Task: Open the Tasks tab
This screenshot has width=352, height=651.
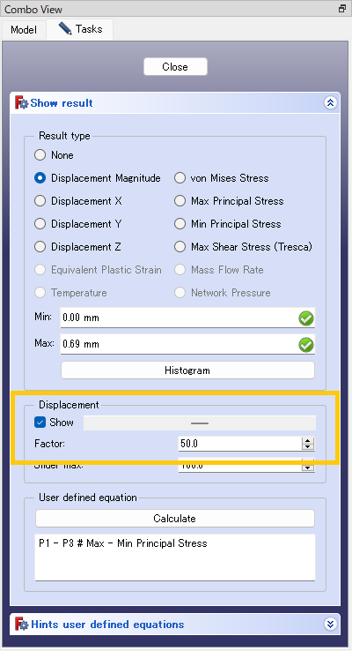Action: [79, 28]
